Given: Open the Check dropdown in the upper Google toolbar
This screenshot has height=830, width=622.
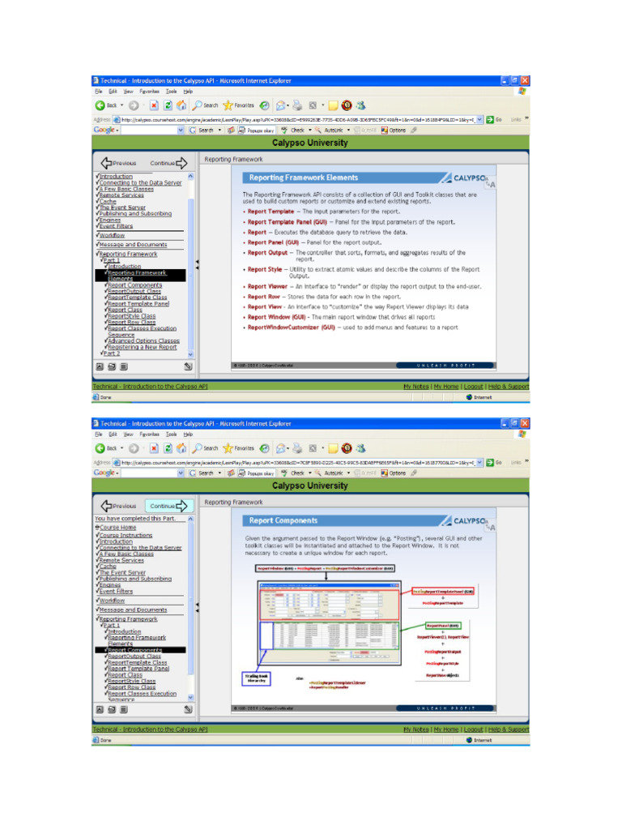Looking at the screenshot, I should 310,130.
